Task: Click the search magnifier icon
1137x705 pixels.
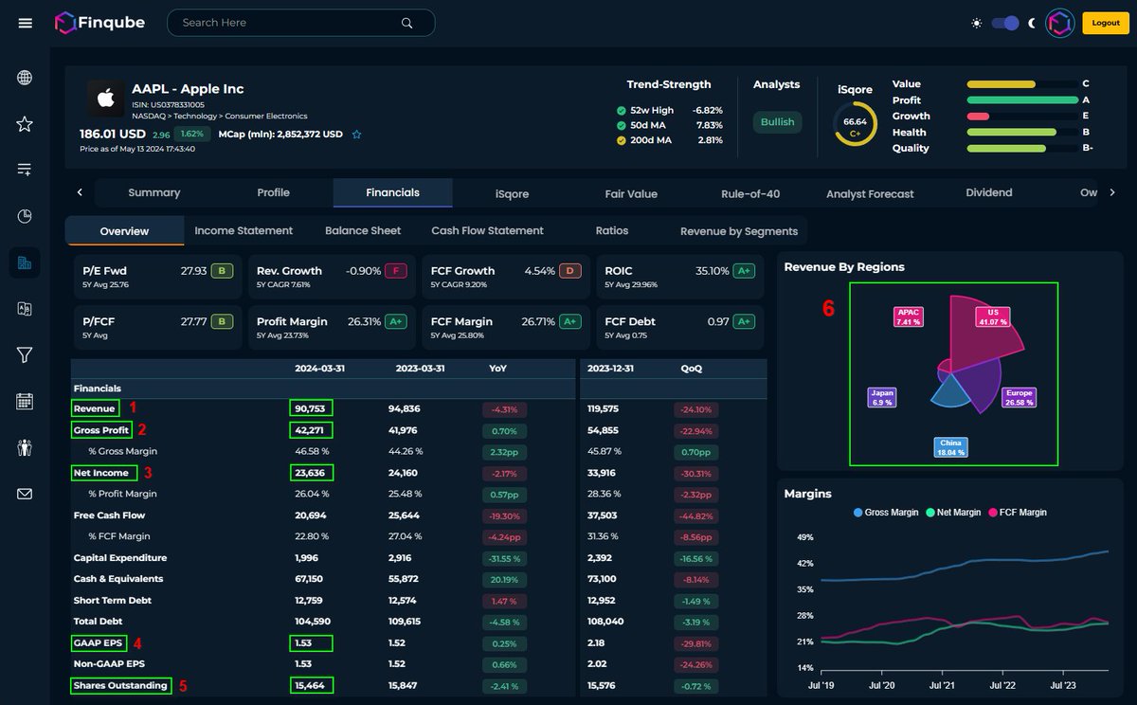Action: 407,23
